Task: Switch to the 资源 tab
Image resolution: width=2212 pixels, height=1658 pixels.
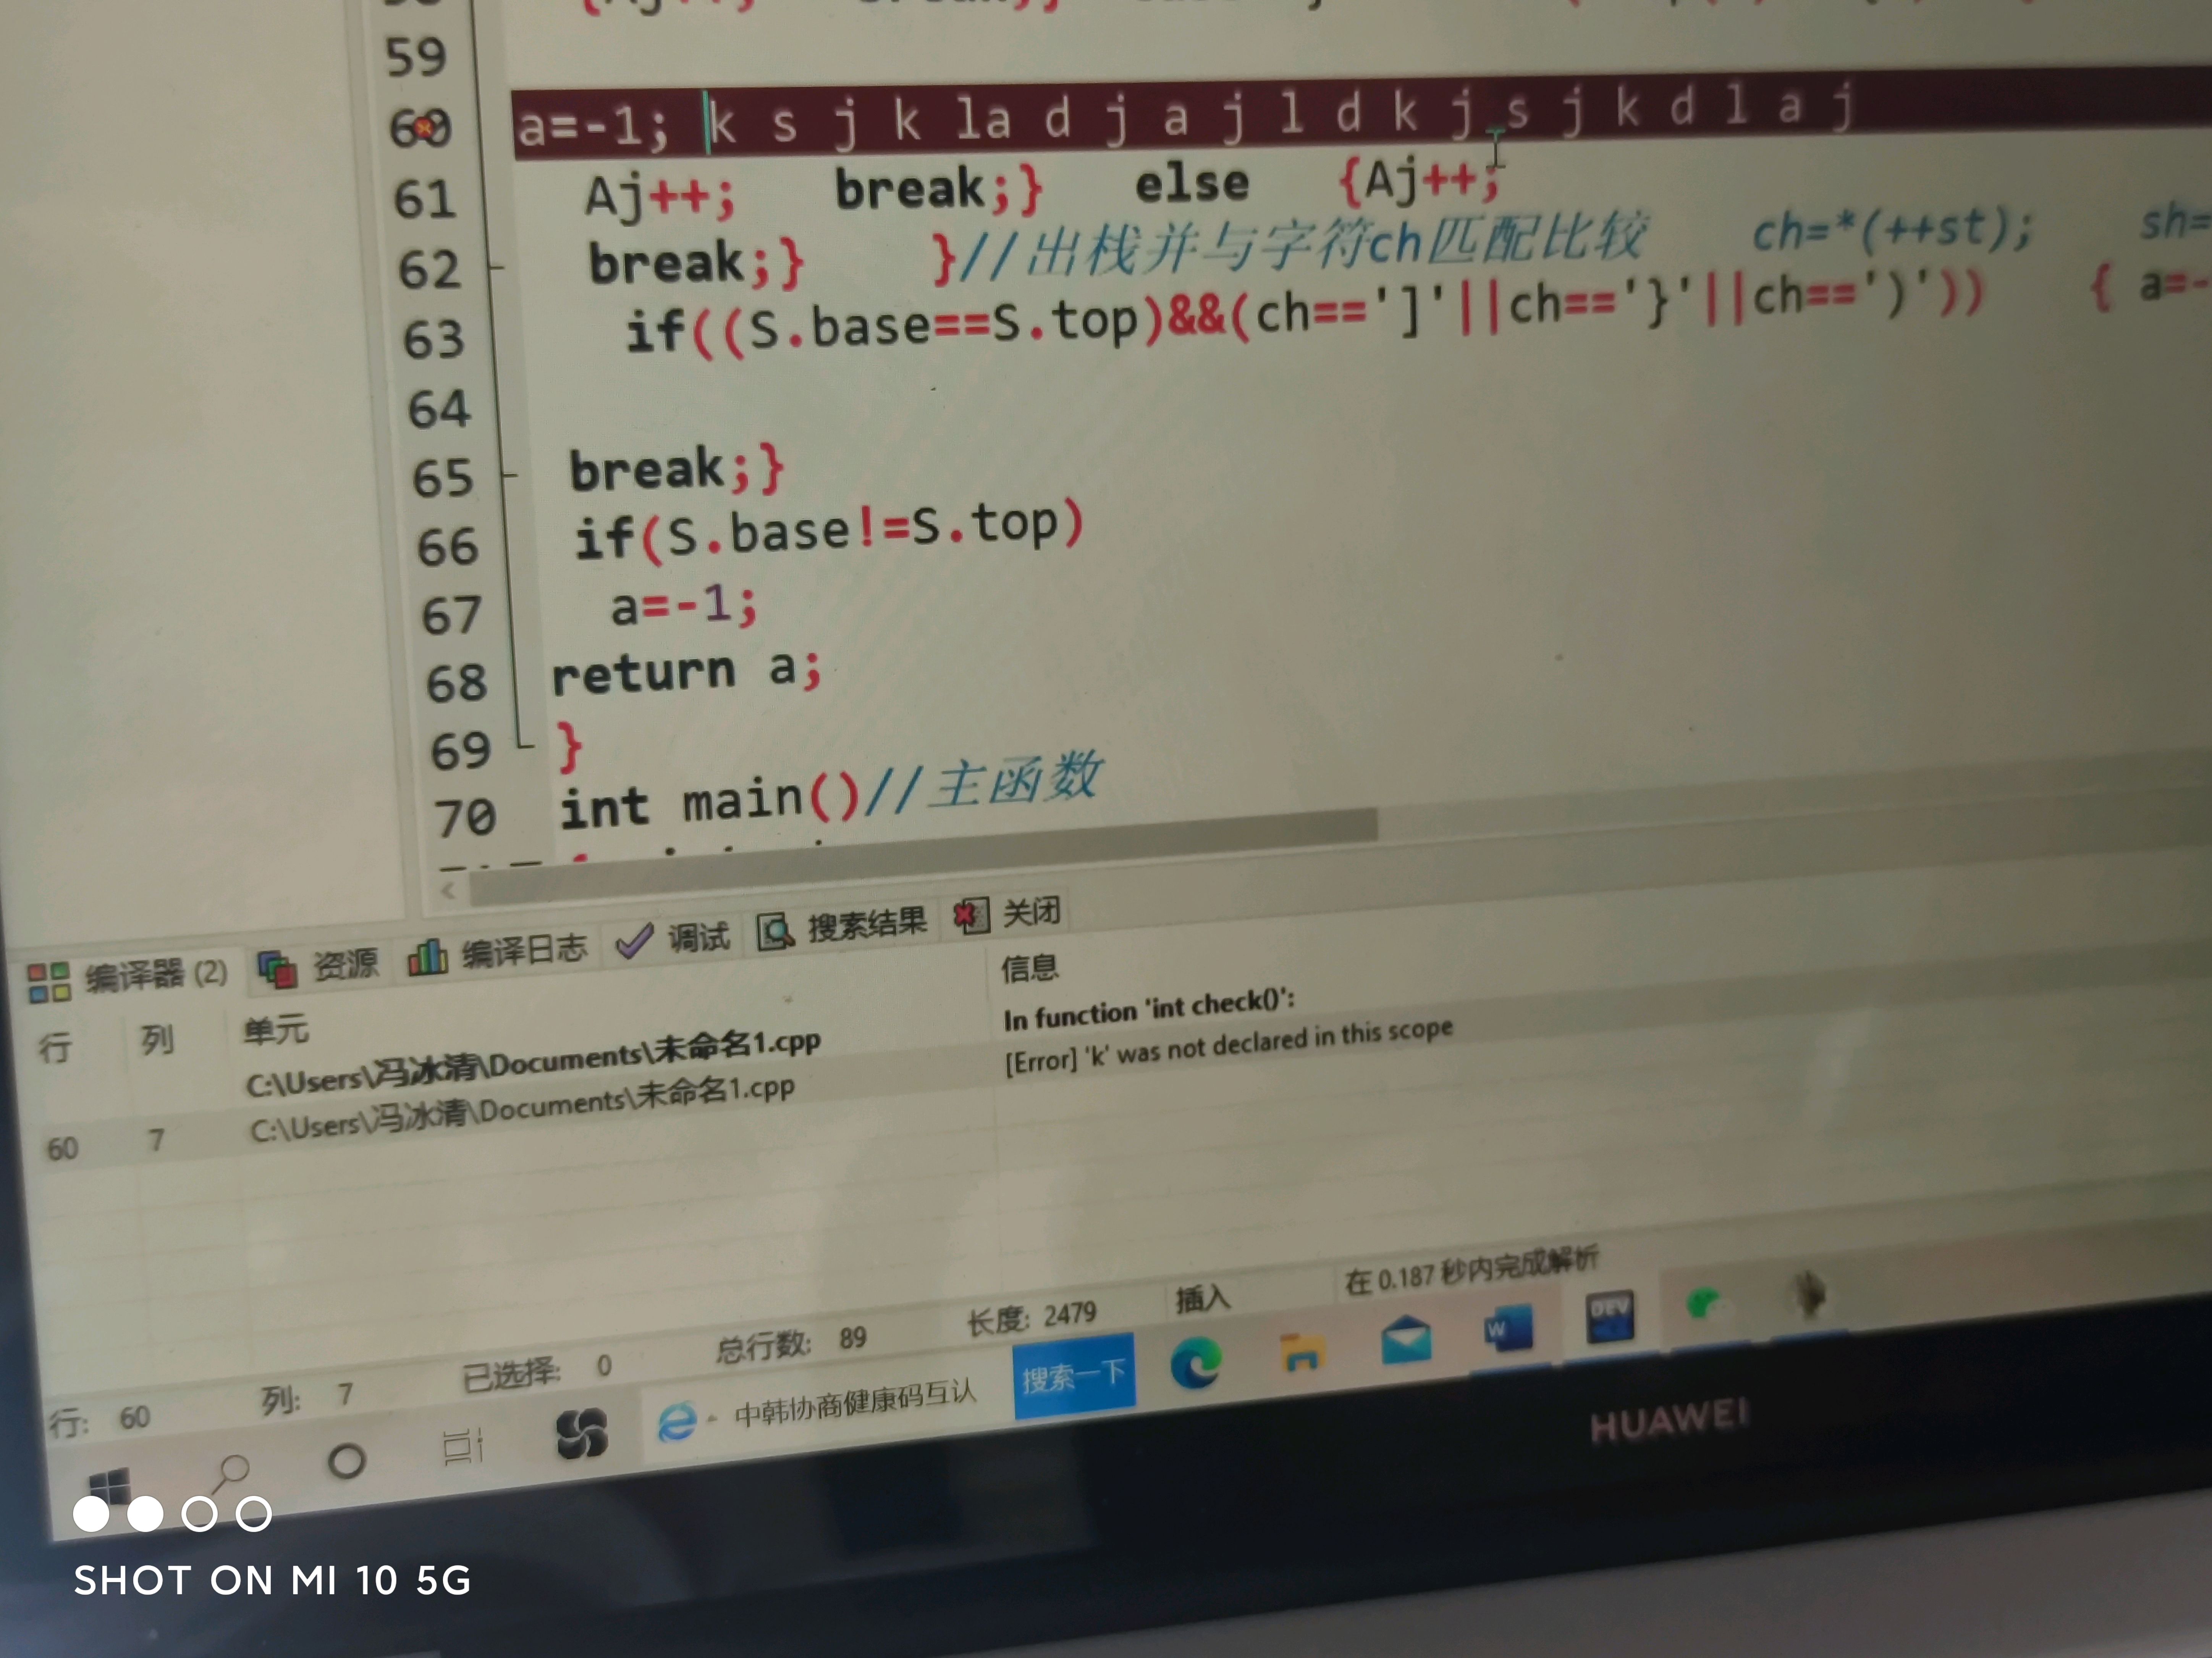Action: tap(318, 965)
